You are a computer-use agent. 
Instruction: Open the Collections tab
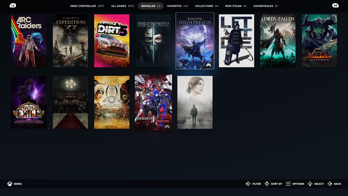click(206, 6)
